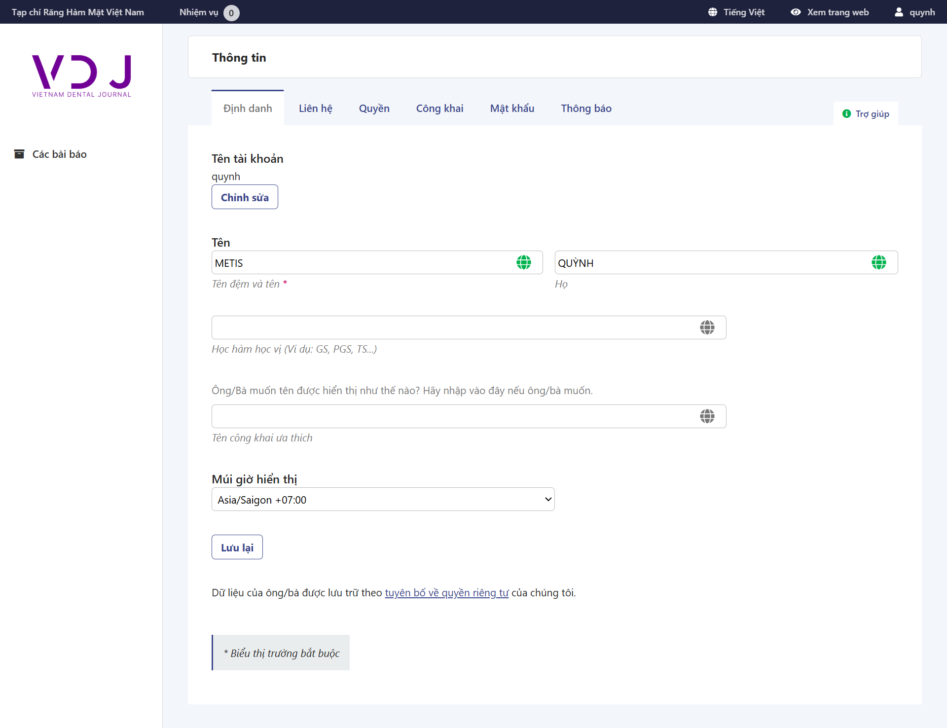Click the green info icon next to Trợ giúp
Image resolution: width=947 pixels, height=728 pixels.
[847, 114]
